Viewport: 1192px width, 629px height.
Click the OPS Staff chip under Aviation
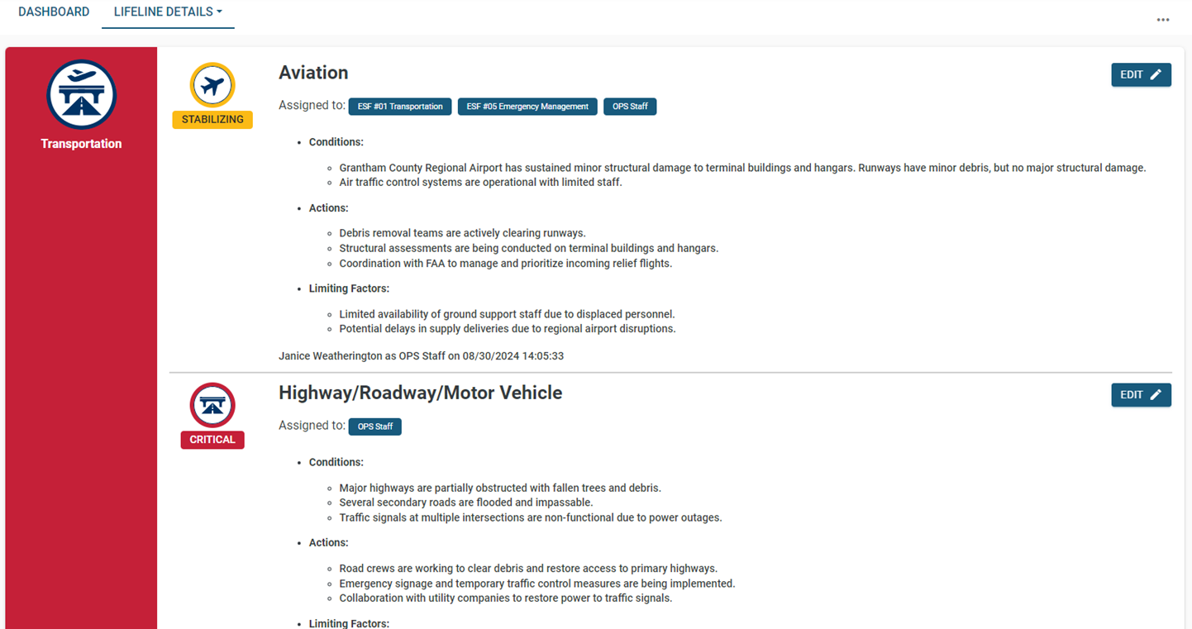[630, 106]
